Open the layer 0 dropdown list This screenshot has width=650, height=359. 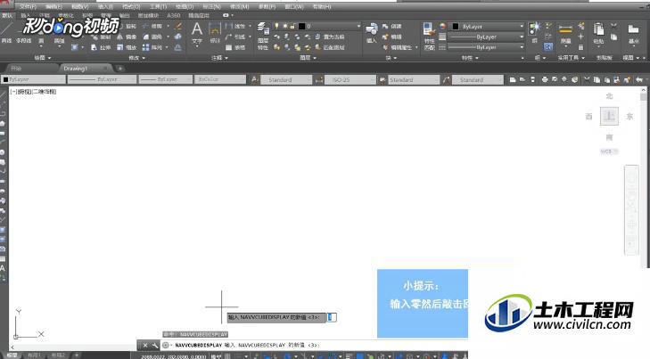317,26
